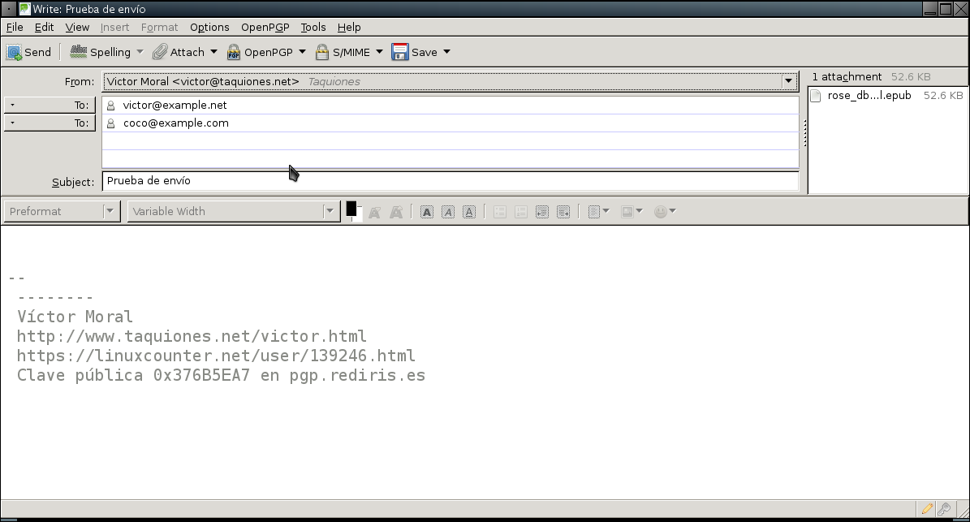Viewport: 970px width, 522px height.
Task: Open recipient type dropdown for coco@example.com
Action: (49, 123)
